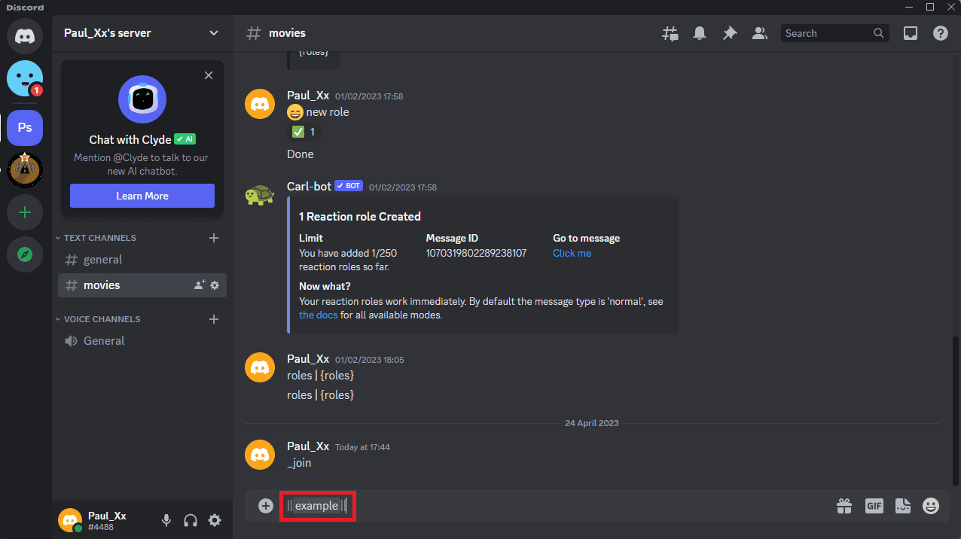Open the sticker picker icon

pyautogui.click(x=902, y=506)
